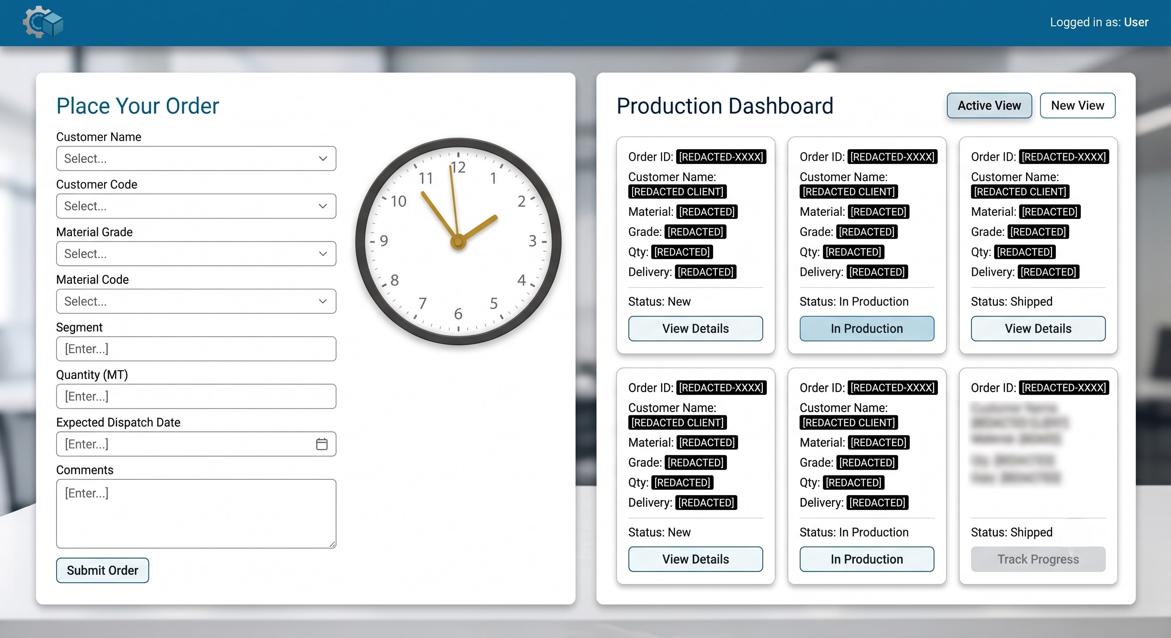Click 'Status: In Production' on top middle card
Viewport: 1171px width, 638px height.
854,302
